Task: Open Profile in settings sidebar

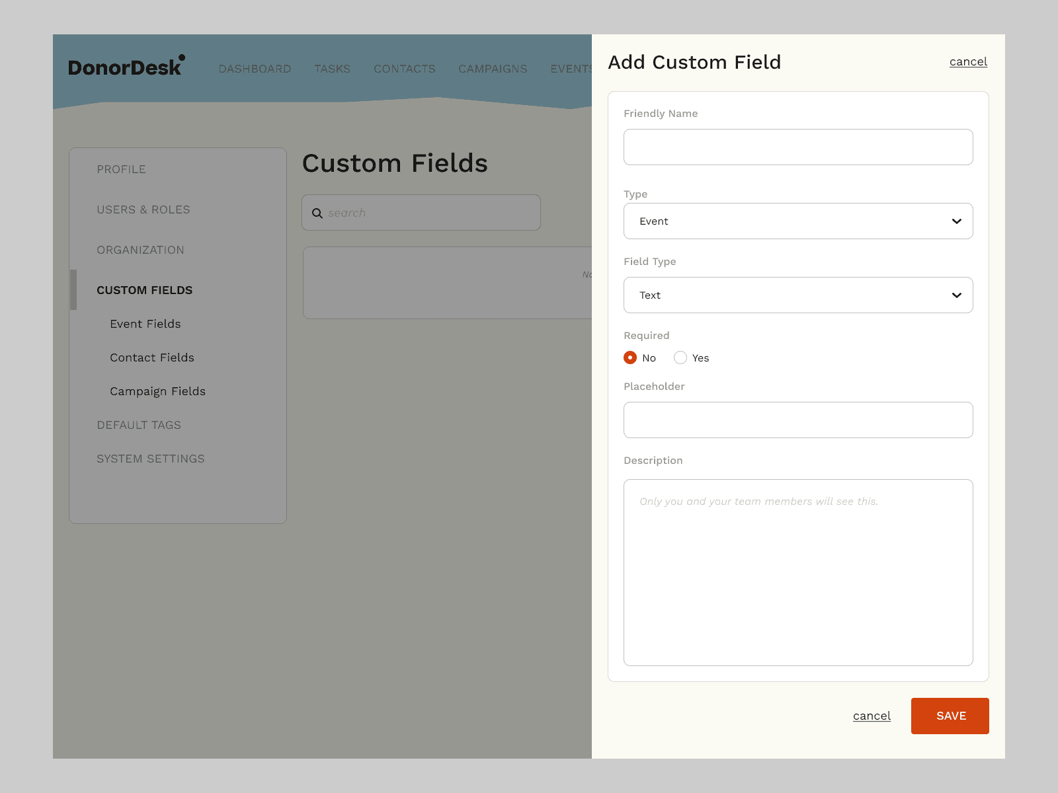Action: tap(121, 169)
